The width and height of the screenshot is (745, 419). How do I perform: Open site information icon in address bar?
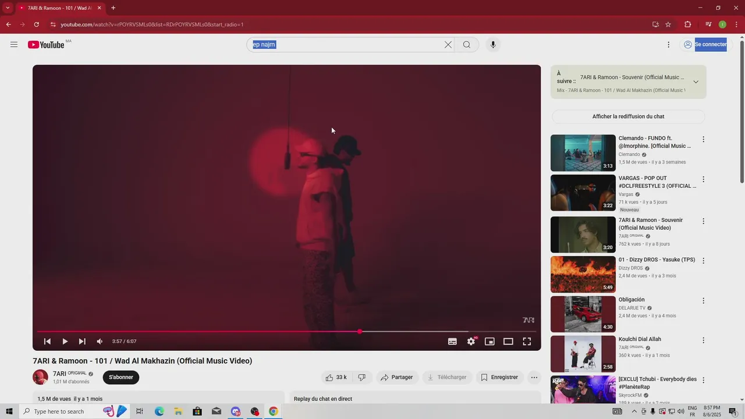pyautogui.click(x=53, y=24)
